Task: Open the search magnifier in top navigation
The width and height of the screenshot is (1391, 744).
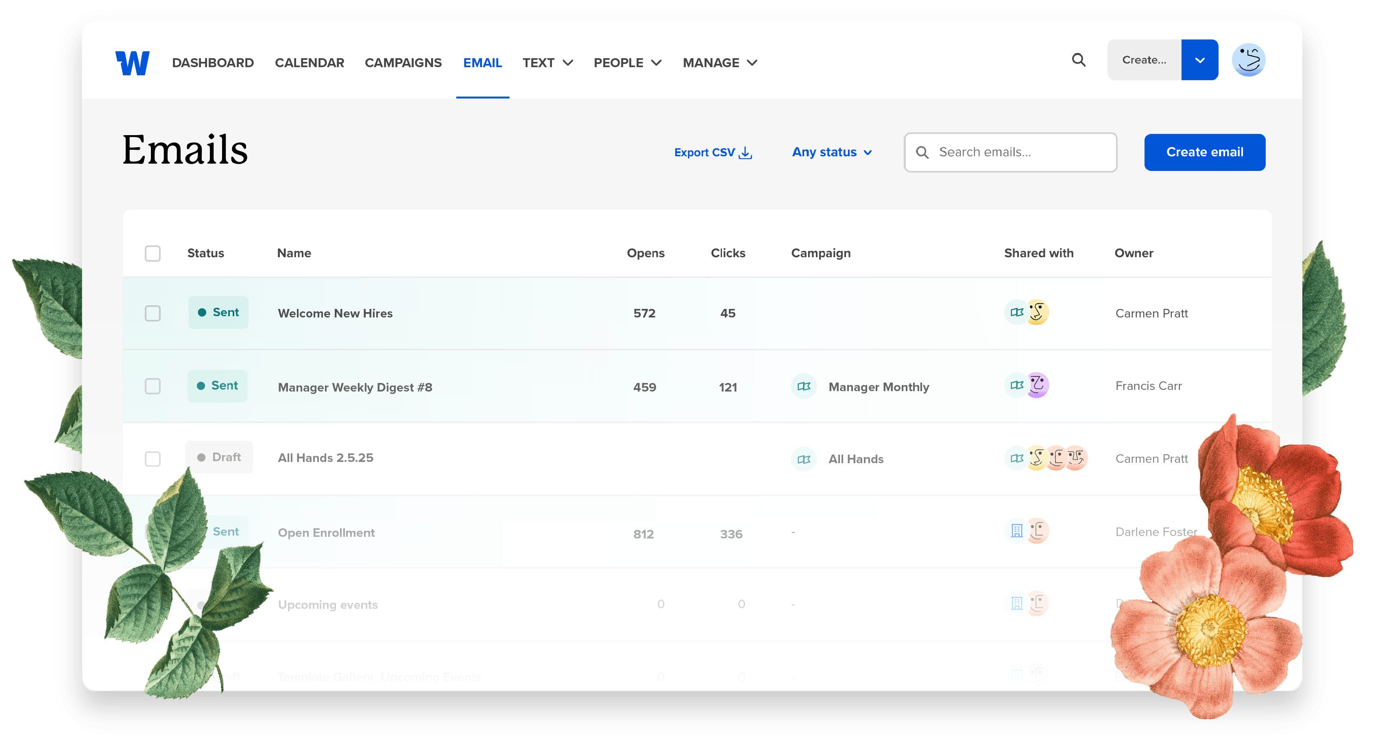Action: tap(1078, 60)
